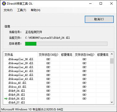The width and height of the screenshot is (117, 112).
Task: Open the 文件(F) menu
Action: pyautogui.click(x=8, y=10)
